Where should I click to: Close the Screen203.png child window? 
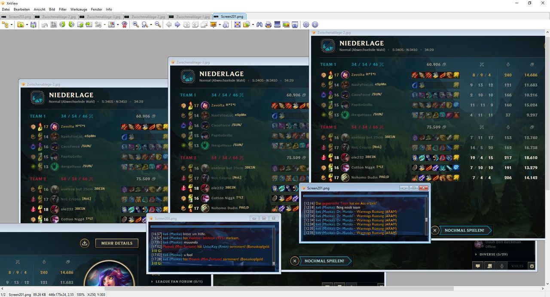274,218
